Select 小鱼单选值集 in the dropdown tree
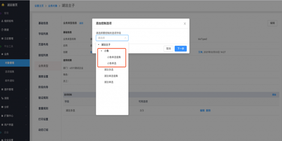Screen dimensions: 282x141 [114, 57]
